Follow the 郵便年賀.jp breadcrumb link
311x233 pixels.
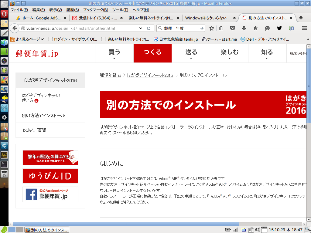tap(110, 75)
